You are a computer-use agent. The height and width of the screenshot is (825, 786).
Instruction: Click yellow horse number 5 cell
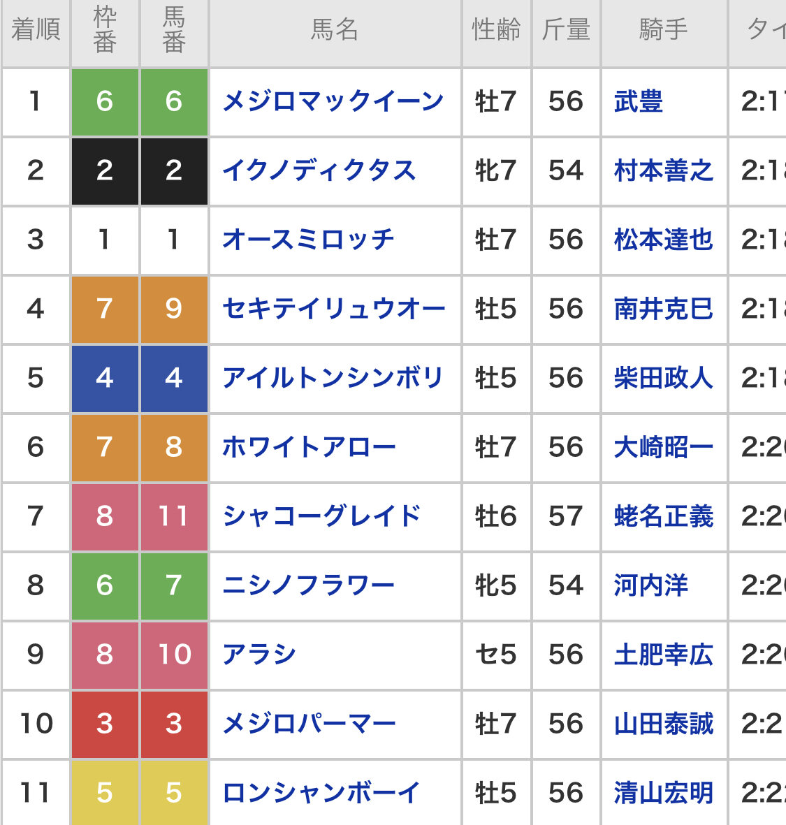(x=174, y=793)
